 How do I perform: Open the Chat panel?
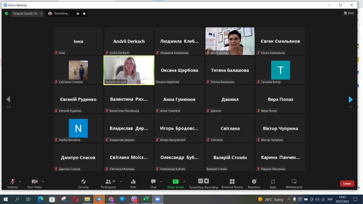[x=153, y=182]
